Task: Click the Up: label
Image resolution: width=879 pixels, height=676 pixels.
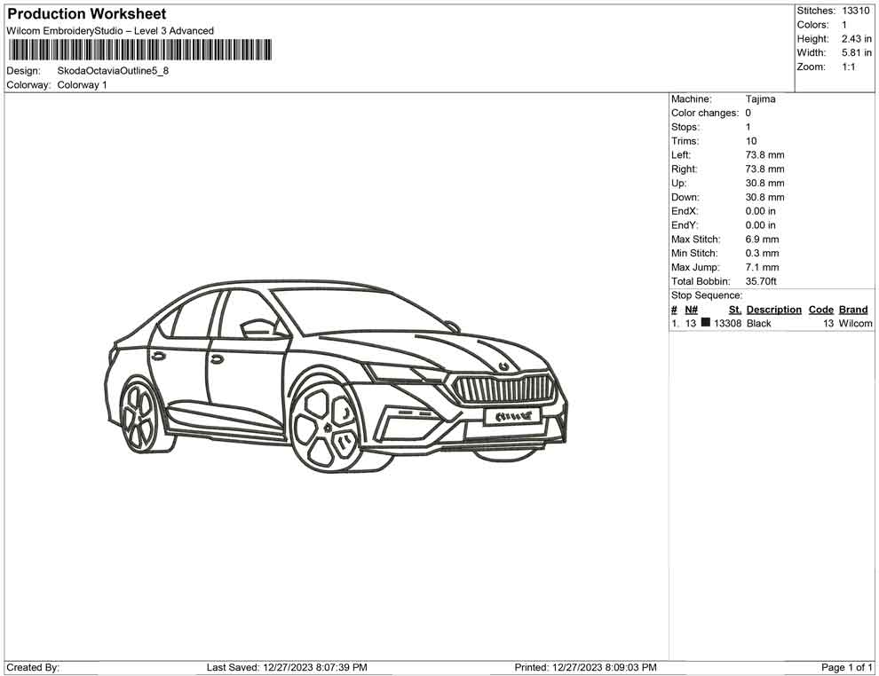Action: 678,183
